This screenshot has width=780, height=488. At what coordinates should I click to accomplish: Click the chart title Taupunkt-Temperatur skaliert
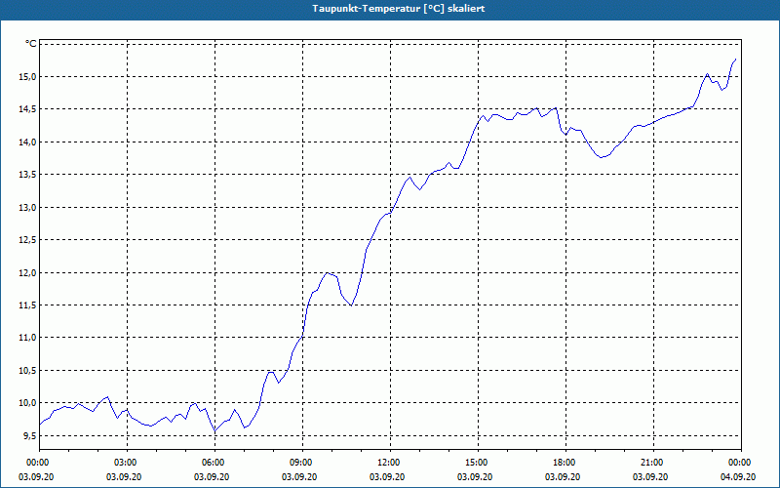coord(399,9)
